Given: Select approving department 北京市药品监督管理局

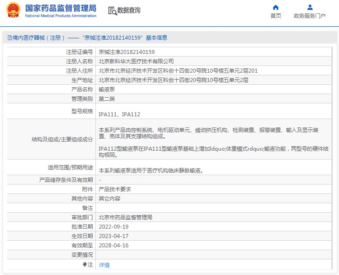Looking at the screenshot, I should [125, 218].
